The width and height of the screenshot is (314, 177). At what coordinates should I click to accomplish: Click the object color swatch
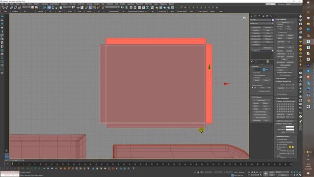(273, 20)
